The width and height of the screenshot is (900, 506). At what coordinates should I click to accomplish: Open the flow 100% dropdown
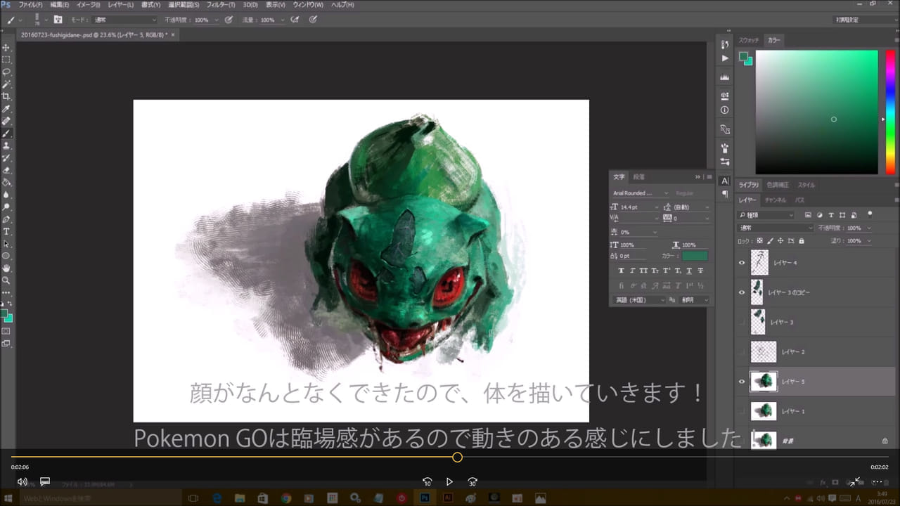(x=282, y=20)
